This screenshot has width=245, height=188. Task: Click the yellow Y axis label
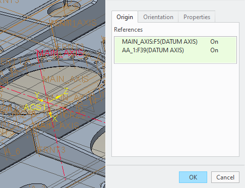point(37,95)
